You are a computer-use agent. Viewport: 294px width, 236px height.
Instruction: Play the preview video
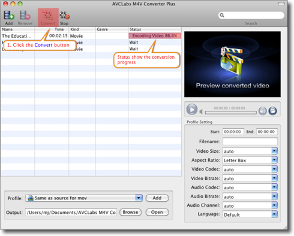(192, 110)
